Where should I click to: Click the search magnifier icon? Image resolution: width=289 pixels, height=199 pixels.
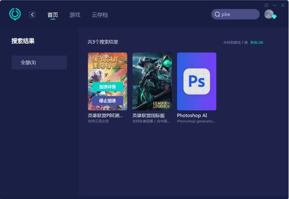(217, 14)
